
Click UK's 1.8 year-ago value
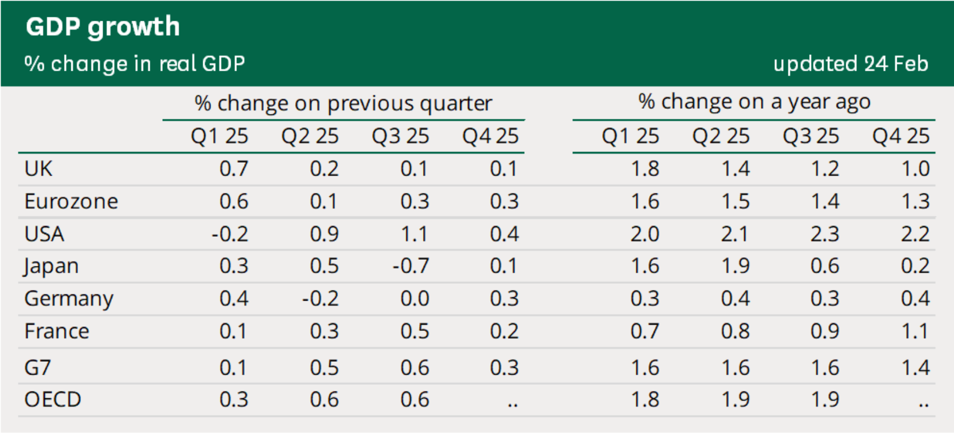pos(645,169)
